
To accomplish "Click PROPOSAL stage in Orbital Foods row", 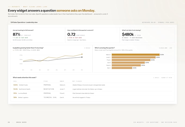I will [47, 85].
